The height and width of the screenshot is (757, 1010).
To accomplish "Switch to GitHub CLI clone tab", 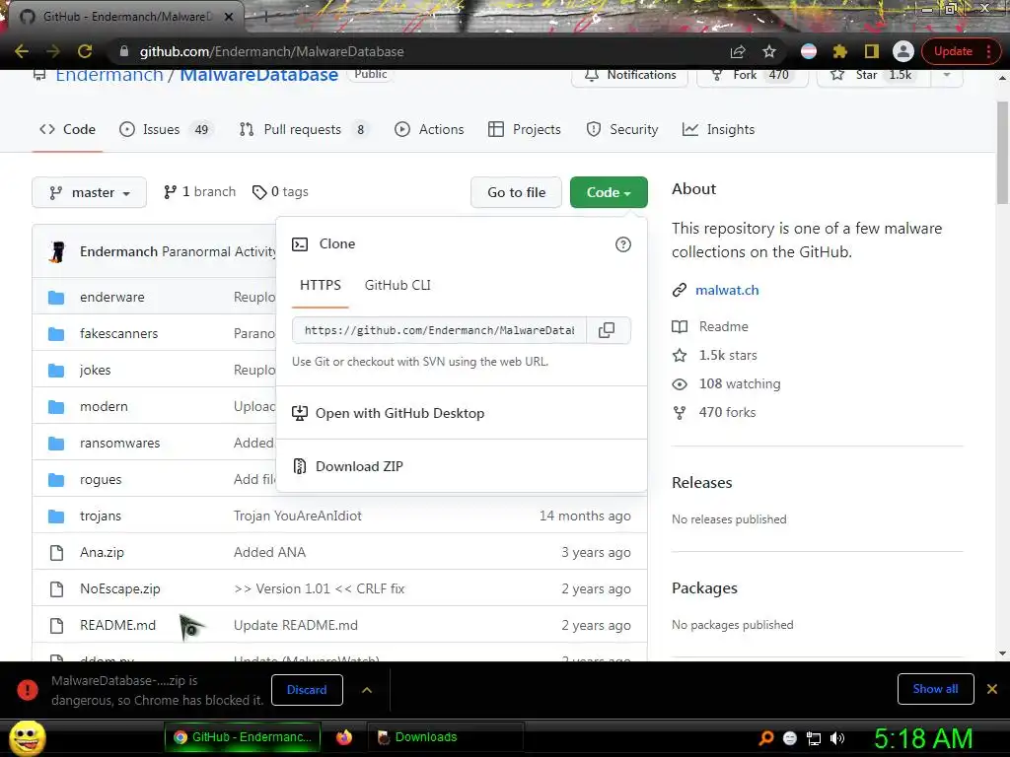I will (397, 285).
